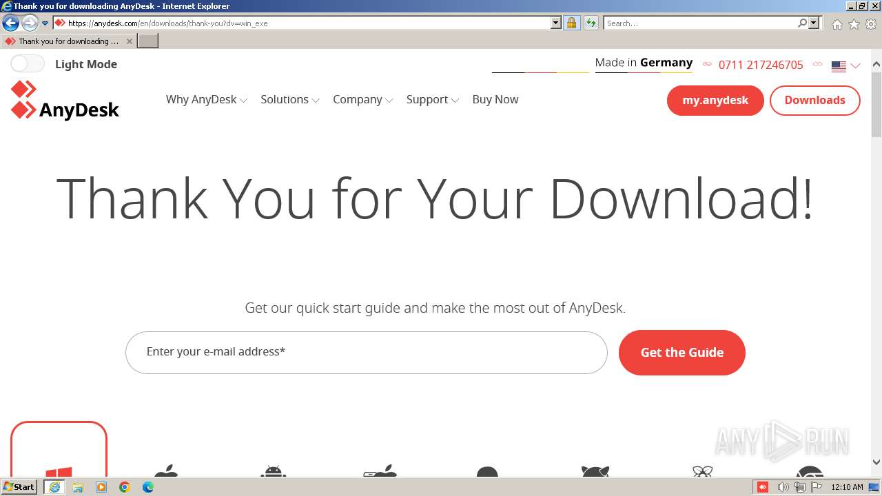882x496 pixels.
Task: Click the Show Desktop button
Action: tap(874, 487)
